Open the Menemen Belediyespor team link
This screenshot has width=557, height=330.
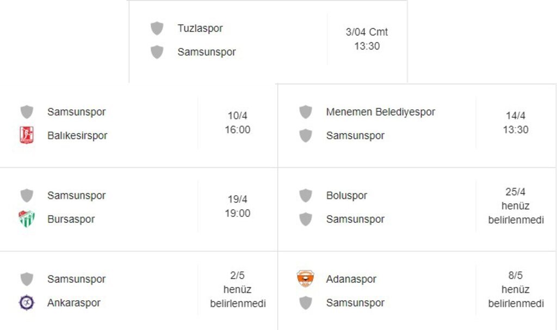(380, 112)
